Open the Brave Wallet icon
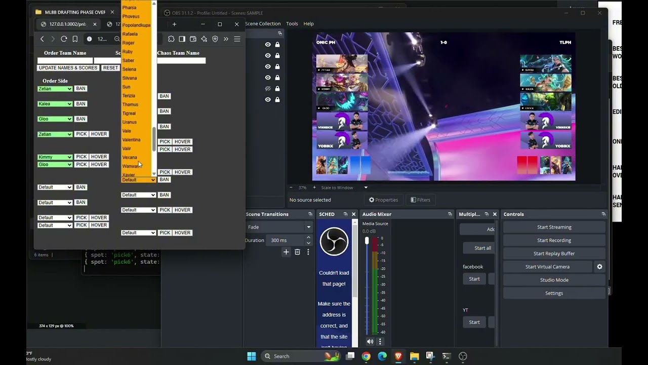 point(193,39)
